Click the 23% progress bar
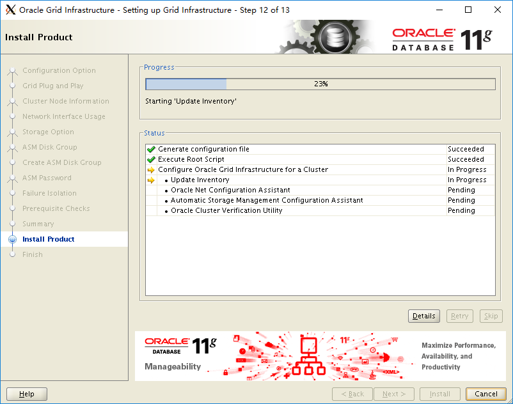Screen dimensions: 513x404 [320, 84]
